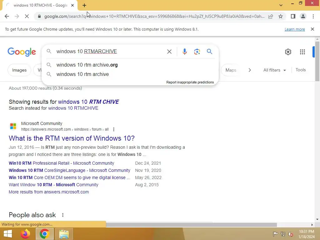Switch to the Images filter tab
The image size is (320, 240).
tap(19, 70)
